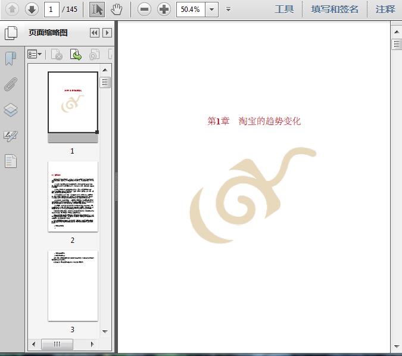Select page 2 thumbnail
The width and height of the screenshot is (402, 356).
click(73, 196)
